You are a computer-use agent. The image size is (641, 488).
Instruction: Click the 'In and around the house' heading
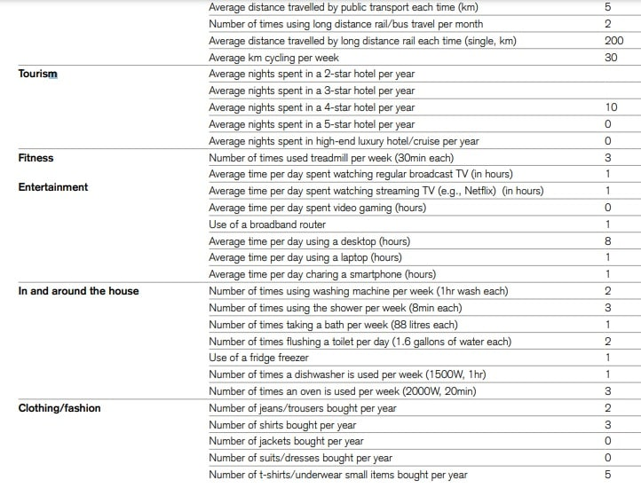point(78,291)
